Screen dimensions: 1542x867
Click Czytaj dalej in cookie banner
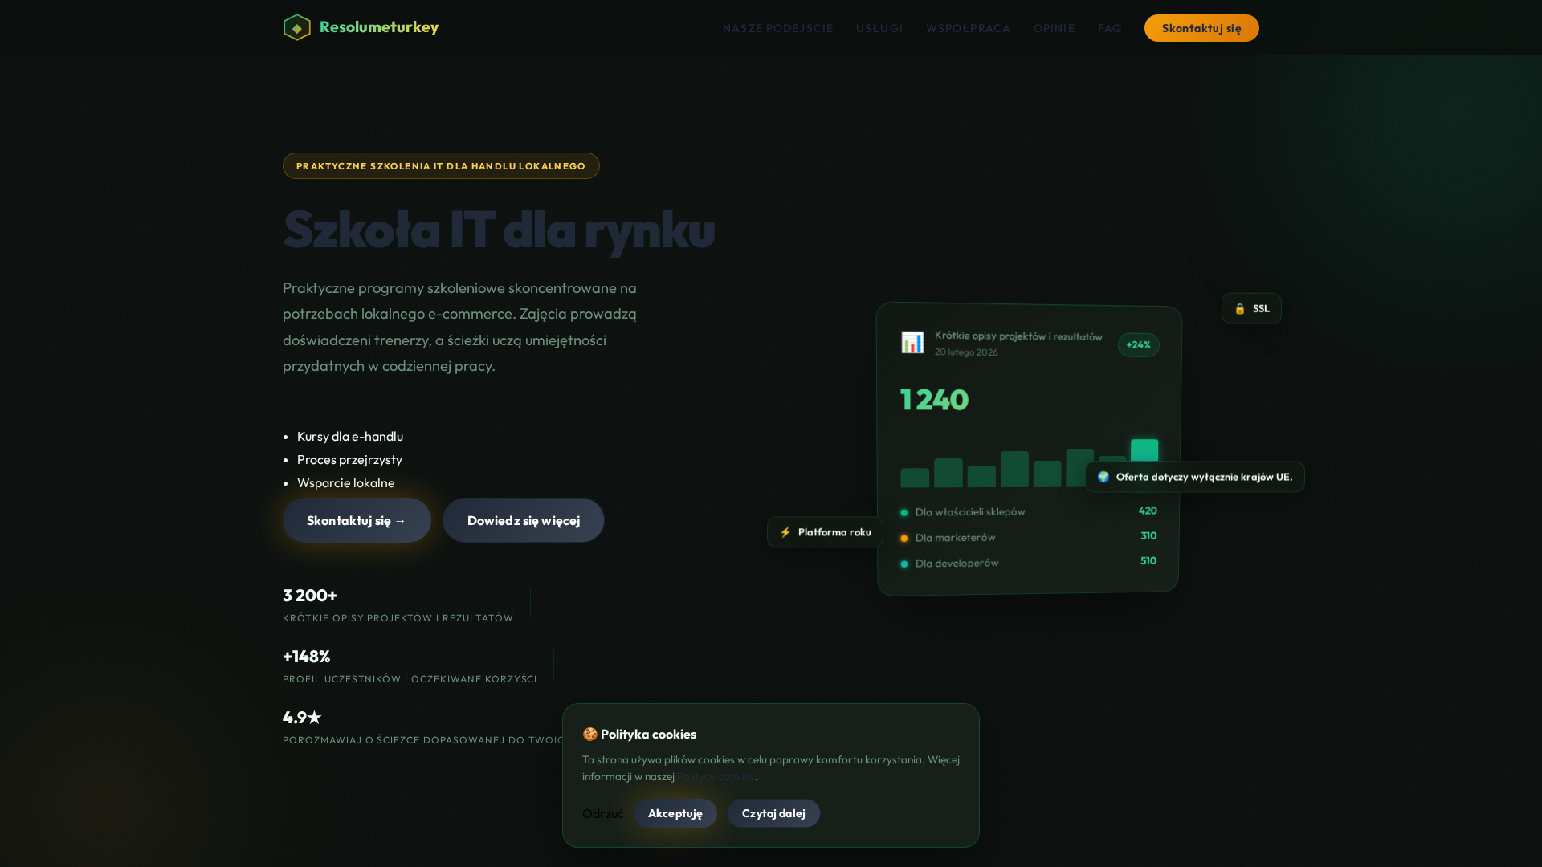[773, 813]
